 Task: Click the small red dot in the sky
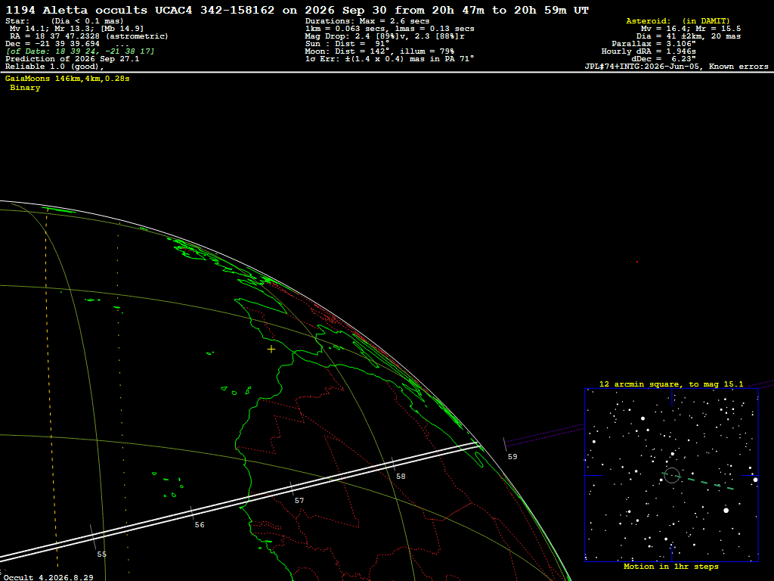pos(637,262)
